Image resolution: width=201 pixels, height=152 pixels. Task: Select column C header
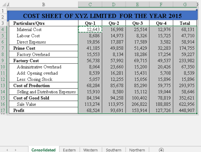point(89,4)
